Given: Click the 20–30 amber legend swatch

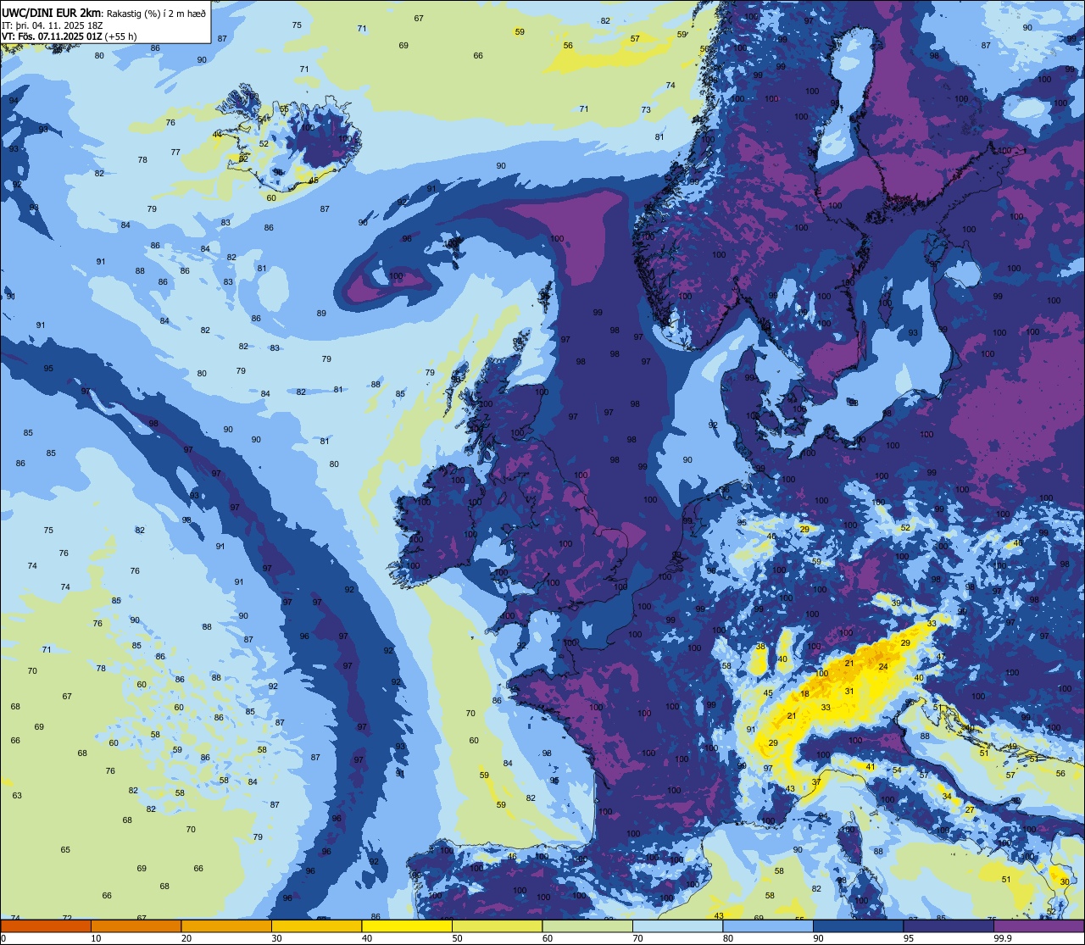Looking at the screenshot, I should click(226, 926).
